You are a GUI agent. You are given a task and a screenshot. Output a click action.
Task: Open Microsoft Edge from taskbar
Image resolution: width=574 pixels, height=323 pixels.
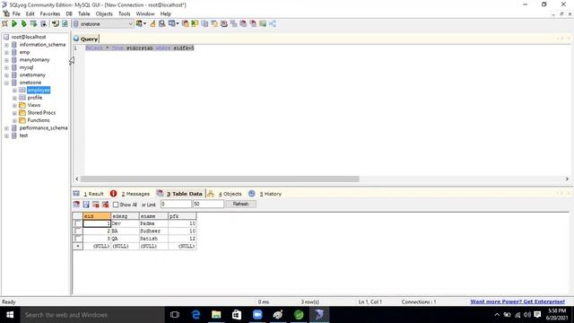[196, 315]
